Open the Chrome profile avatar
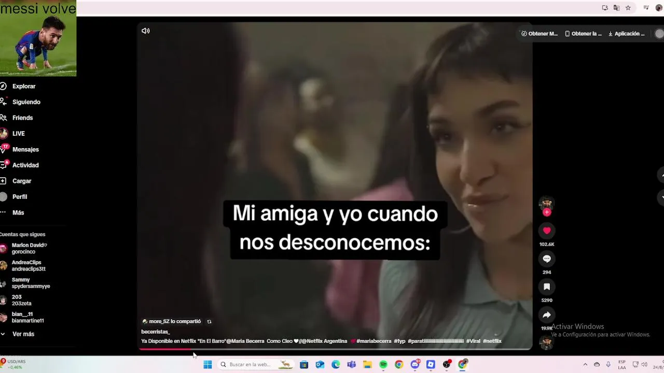The image size is (664, 373). (x=659, y=8)
